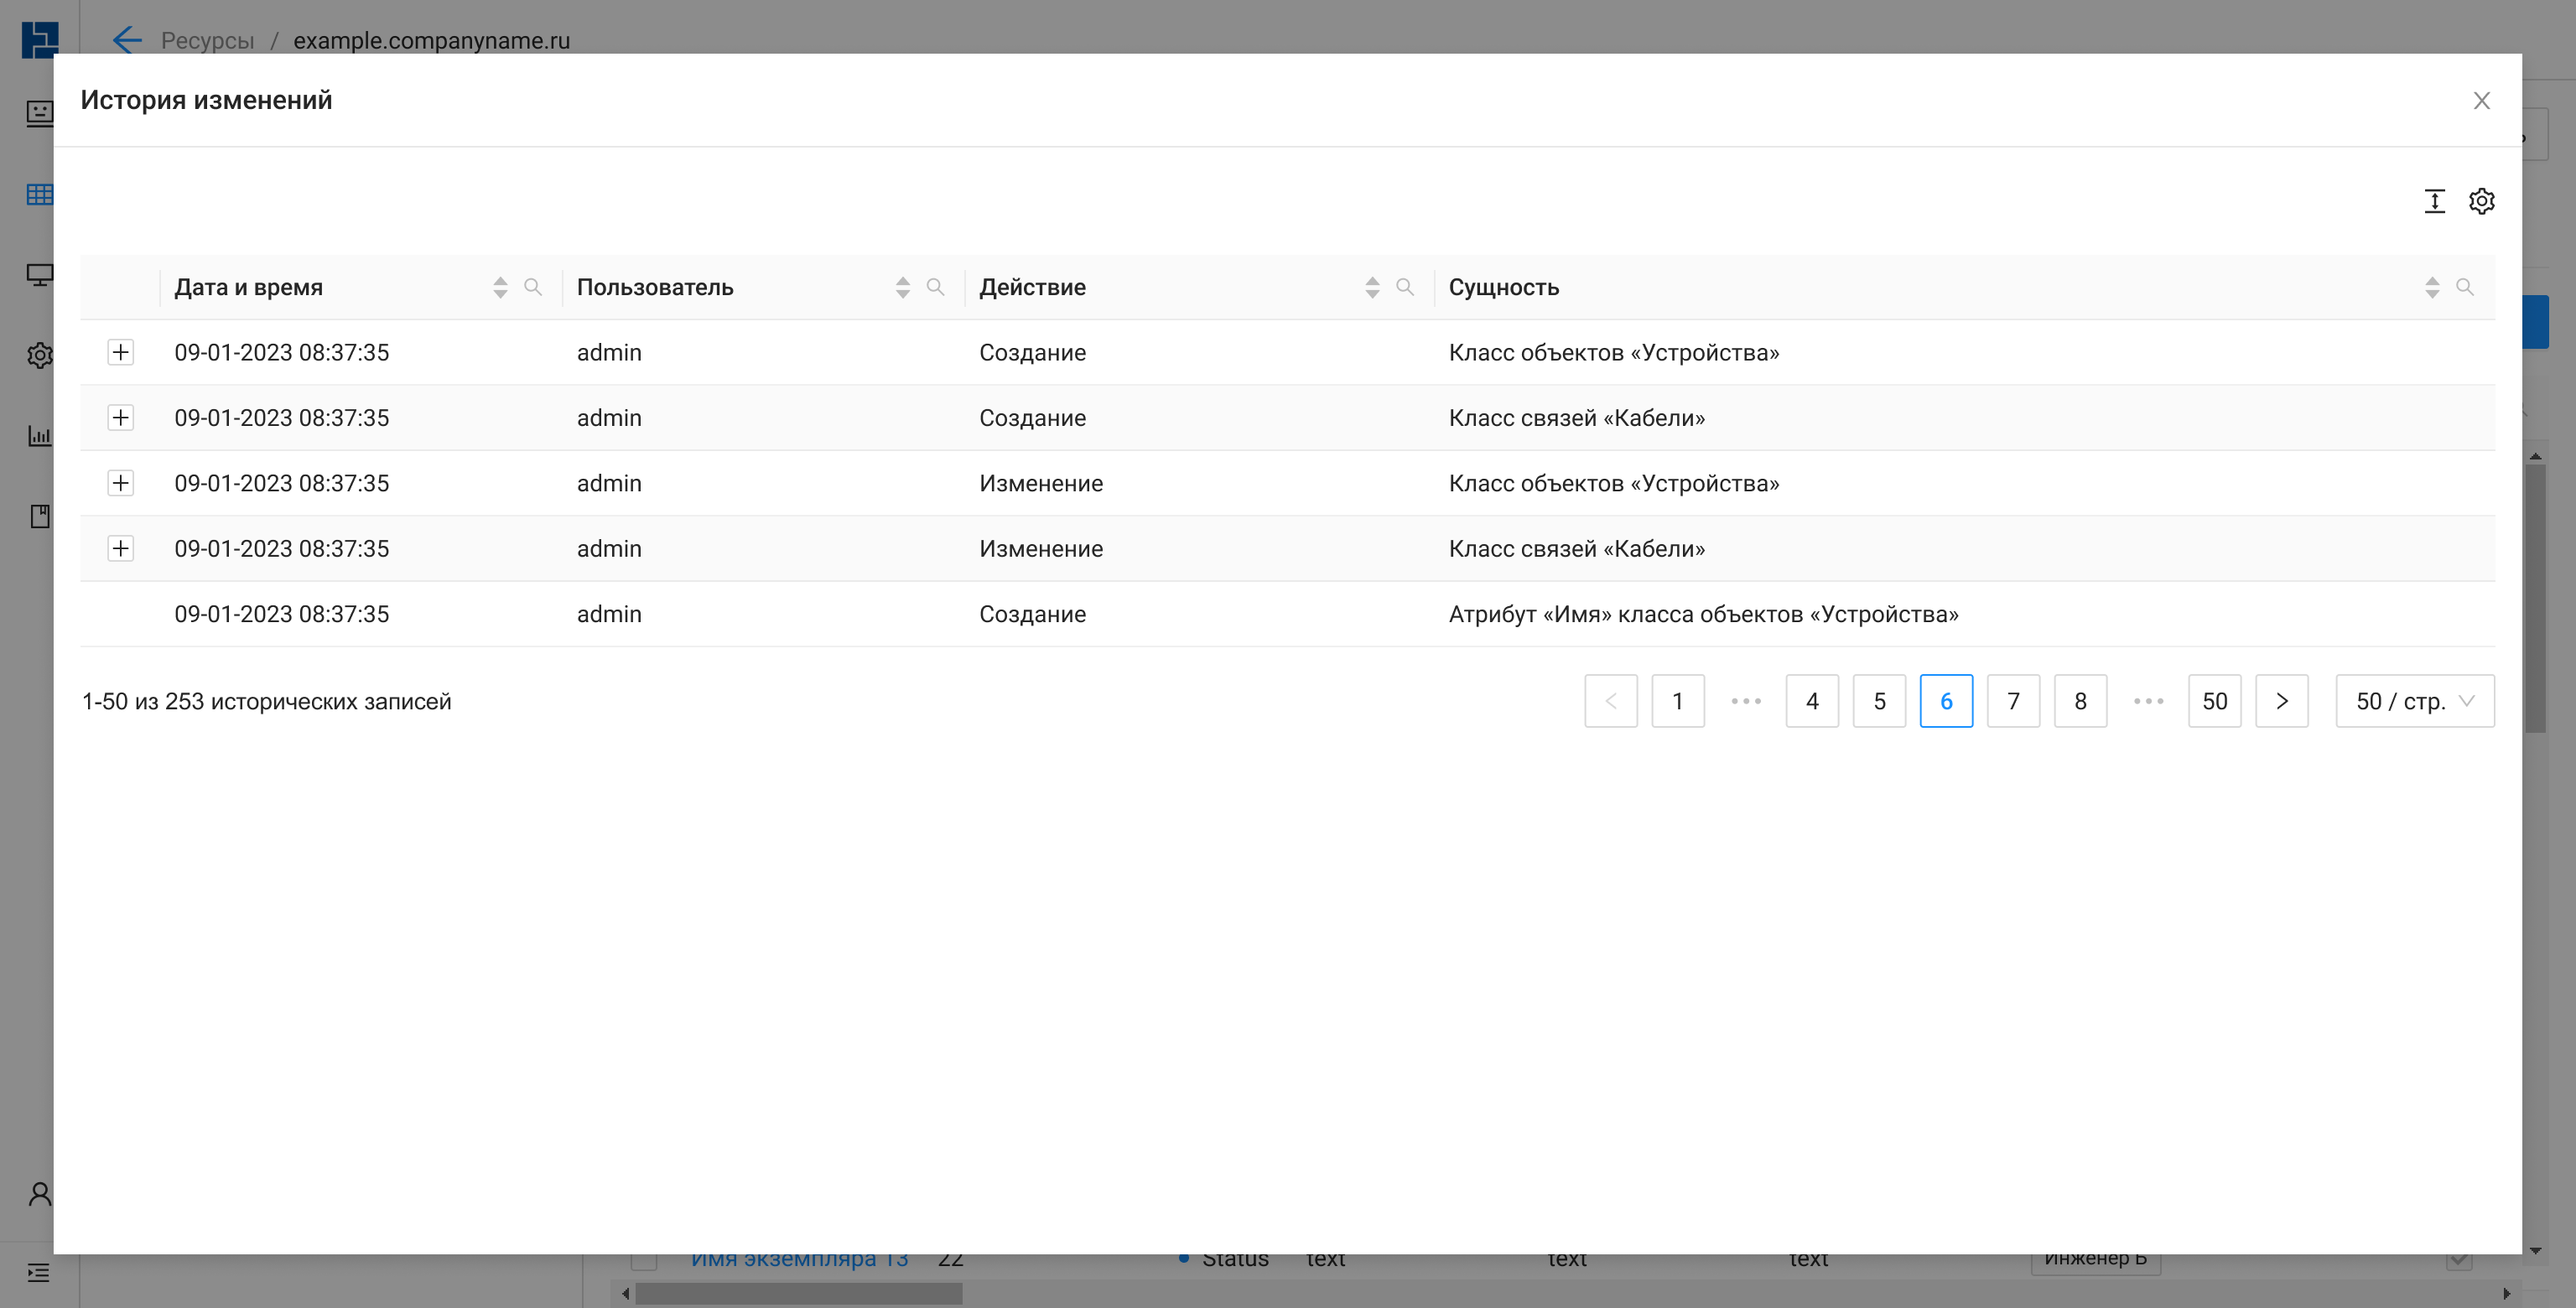Open table settings gear icon
The width and height of the screenshot is (2576, 1308).
[2481, 201]
